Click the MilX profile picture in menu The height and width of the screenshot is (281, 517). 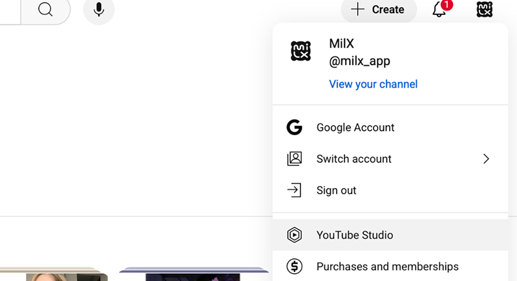(x=301, y=51)
